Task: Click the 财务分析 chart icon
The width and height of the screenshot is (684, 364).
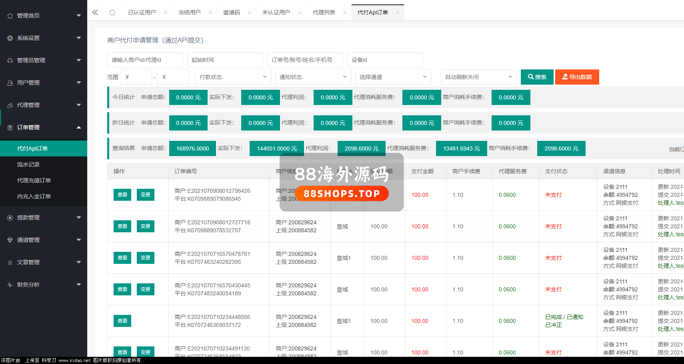Action: (x=10, y=285)
